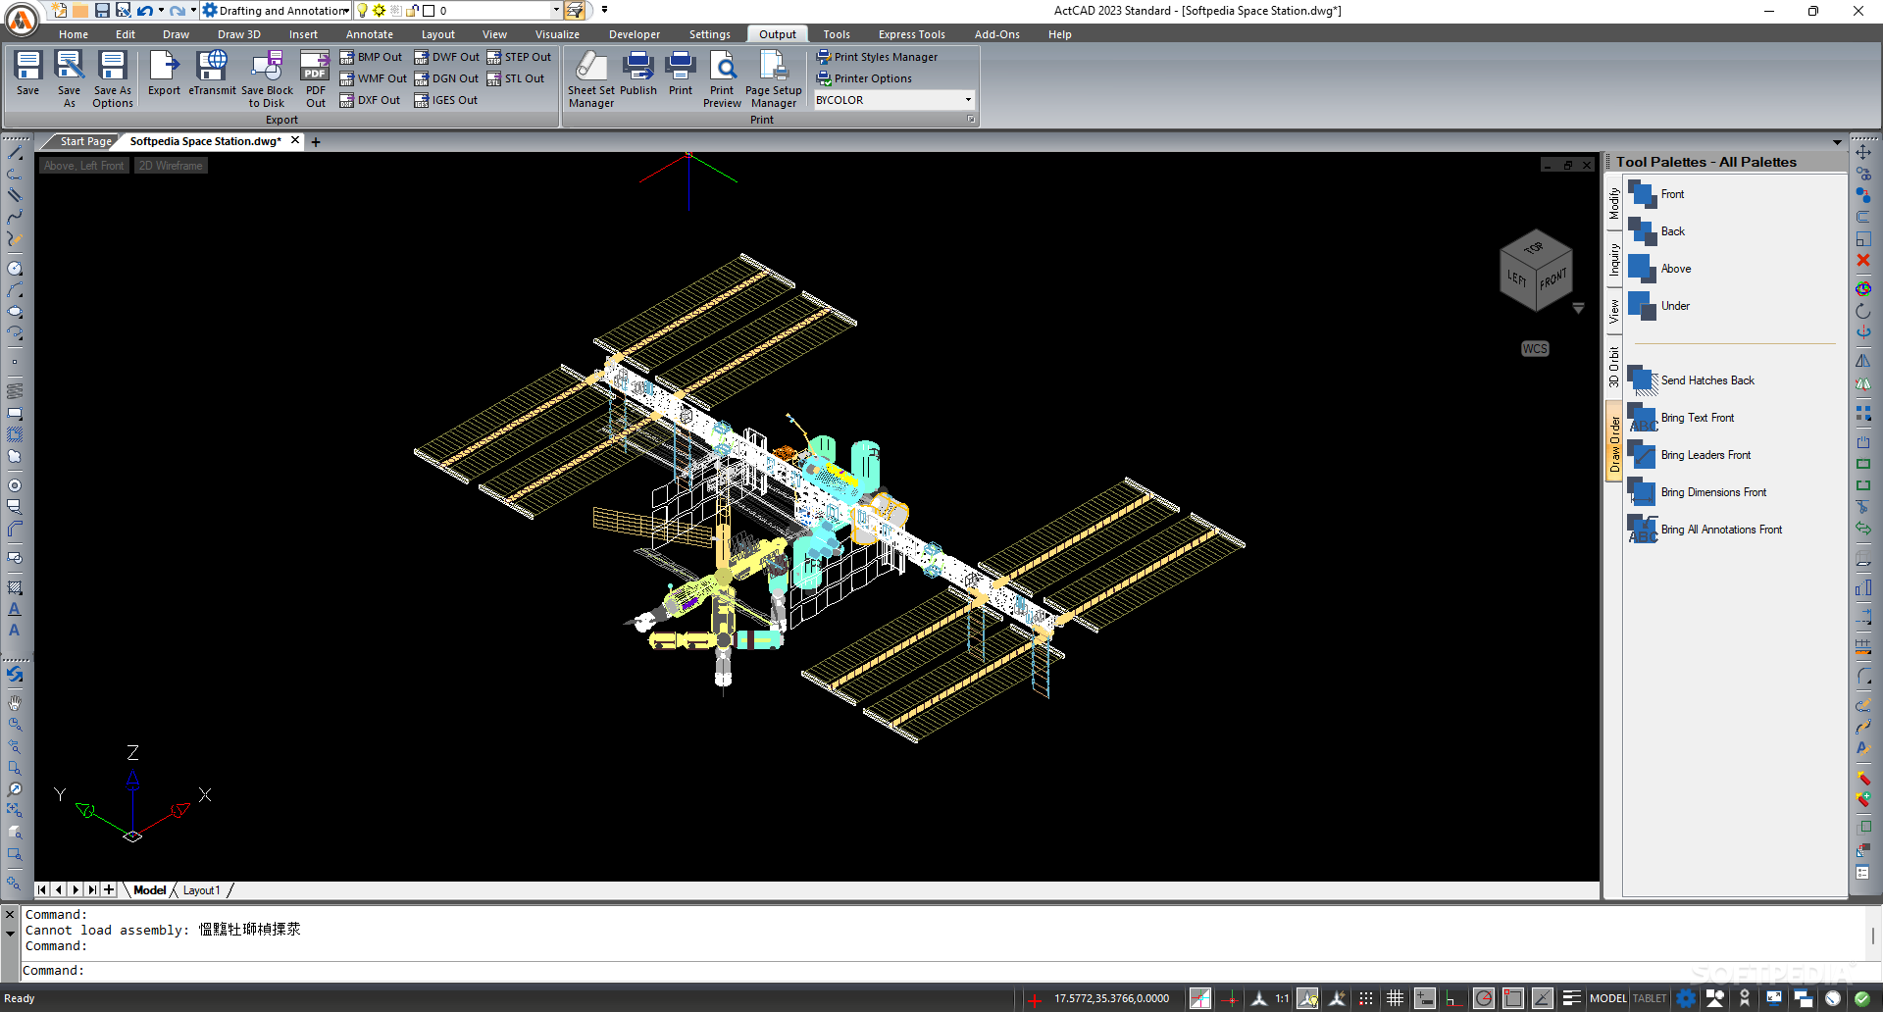Click Bring Dimensions Front tool
This screenshot has height=1012, width=1883.
[x=1697, y=492]
